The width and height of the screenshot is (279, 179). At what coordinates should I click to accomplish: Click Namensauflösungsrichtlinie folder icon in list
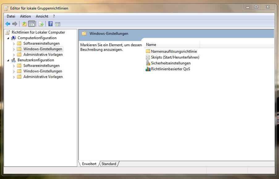coord(148,51)
